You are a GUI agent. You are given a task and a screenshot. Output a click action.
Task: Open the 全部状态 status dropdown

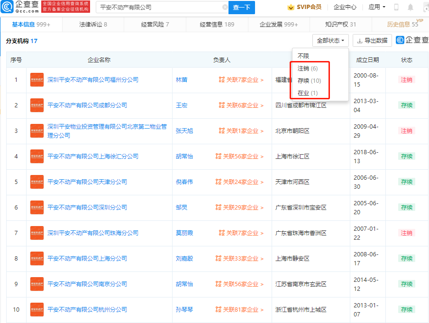(330, 41)
